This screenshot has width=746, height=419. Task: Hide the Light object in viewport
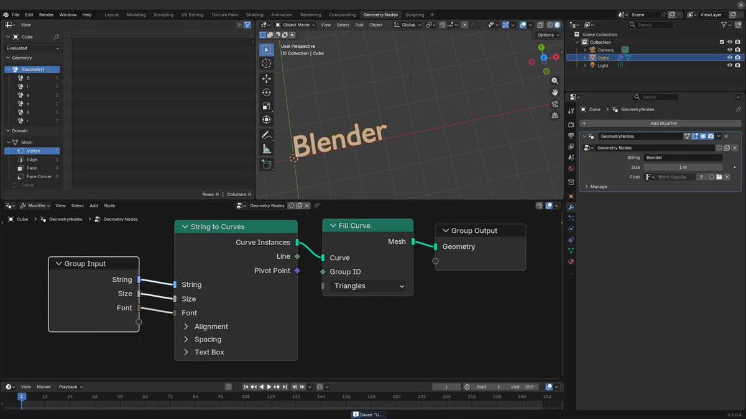pyautogui.click(x=730, y=65)
